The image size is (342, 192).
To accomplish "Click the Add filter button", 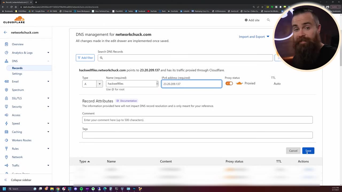I will click(85, 58).
